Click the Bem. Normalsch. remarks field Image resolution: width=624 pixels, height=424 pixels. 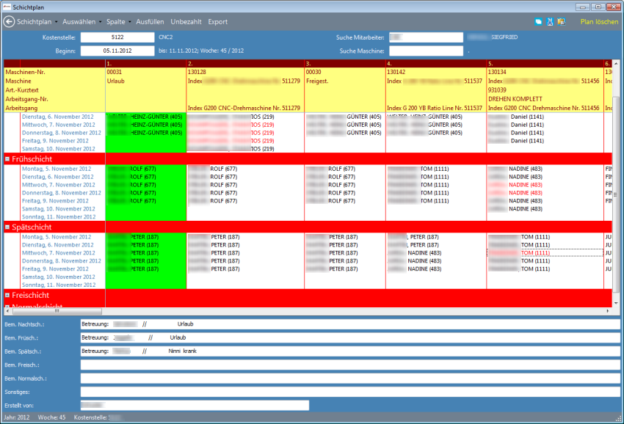pyautogui.click(x=350, y=379)
